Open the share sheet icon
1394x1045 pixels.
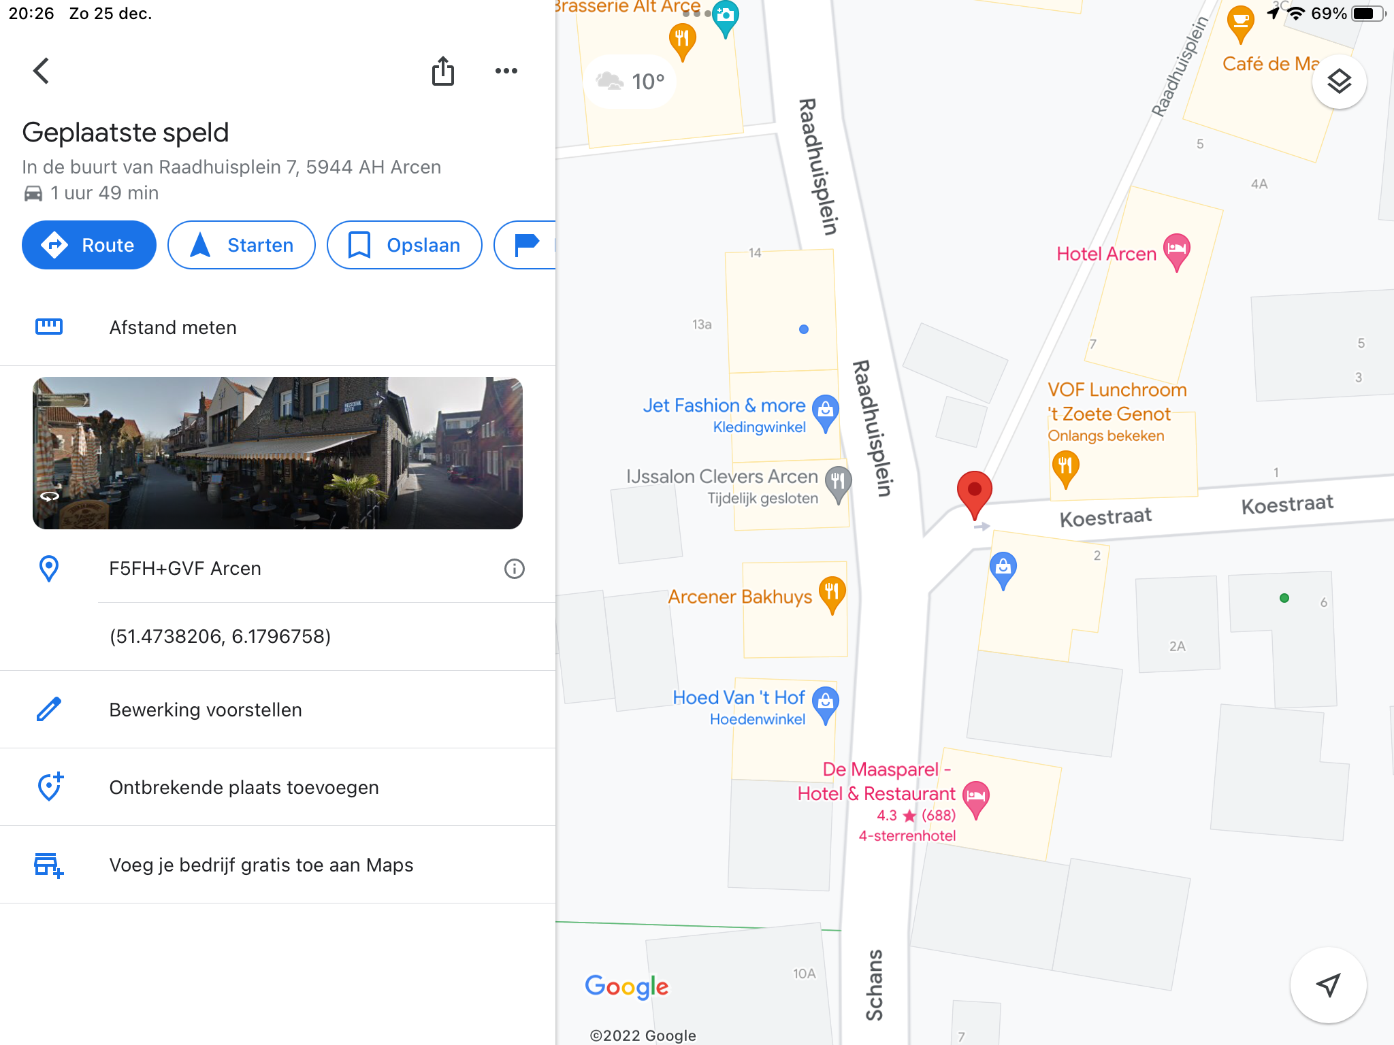443,71
